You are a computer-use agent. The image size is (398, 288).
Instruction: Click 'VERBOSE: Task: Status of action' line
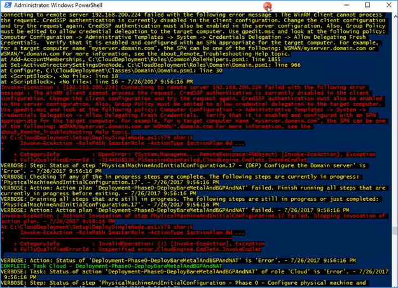[x=195, y=271]
